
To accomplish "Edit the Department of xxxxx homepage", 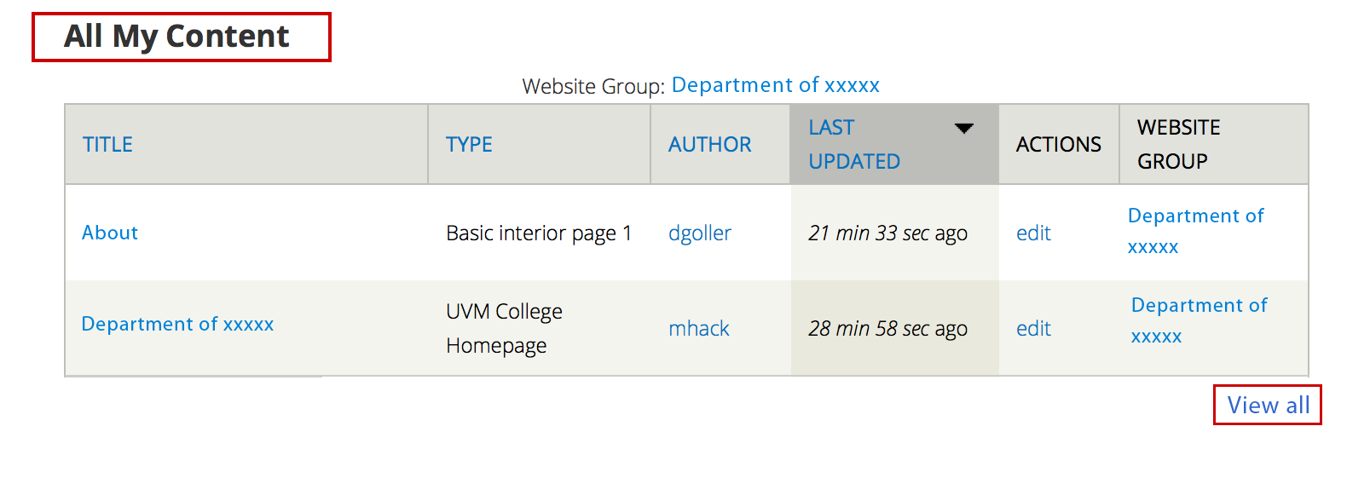I will click(1033, 328).
